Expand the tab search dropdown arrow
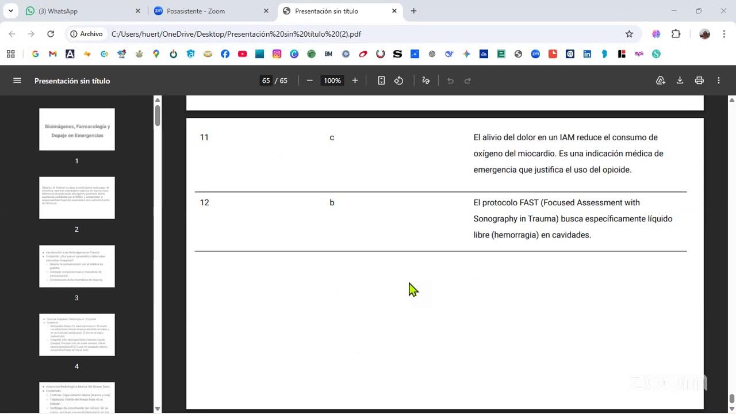This screenshot has height=414, width=736. tap(10, 11)
